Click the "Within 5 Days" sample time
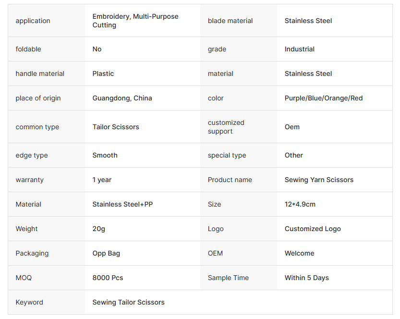This screenshot has width=400, height=319. click(306, 278)
